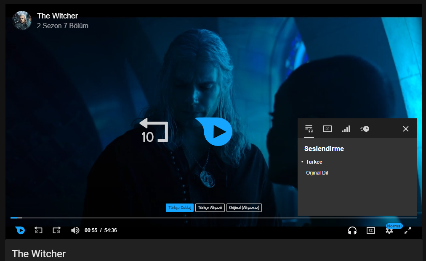Viewport: 426px width, 261px height.
Task: Mute the volume speaker icon
Action: point(75,230)
